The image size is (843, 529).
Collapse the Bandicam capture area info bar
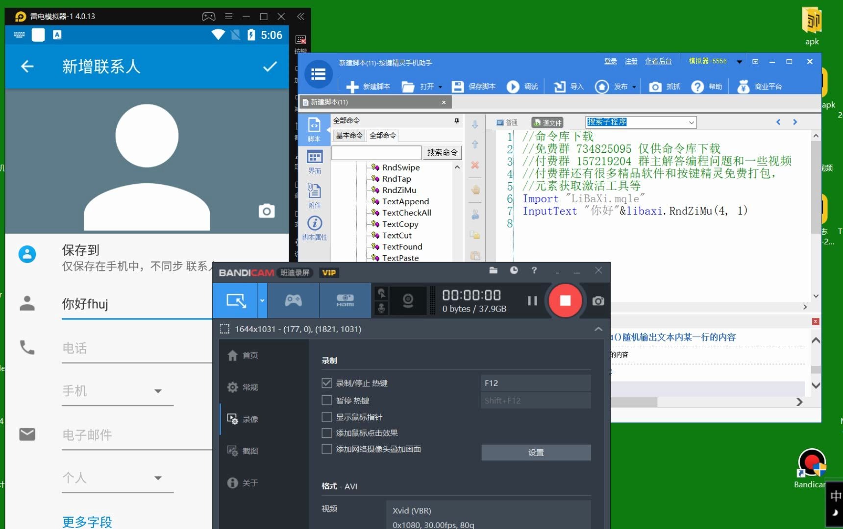pyautogui.click(x=598, y=329)
